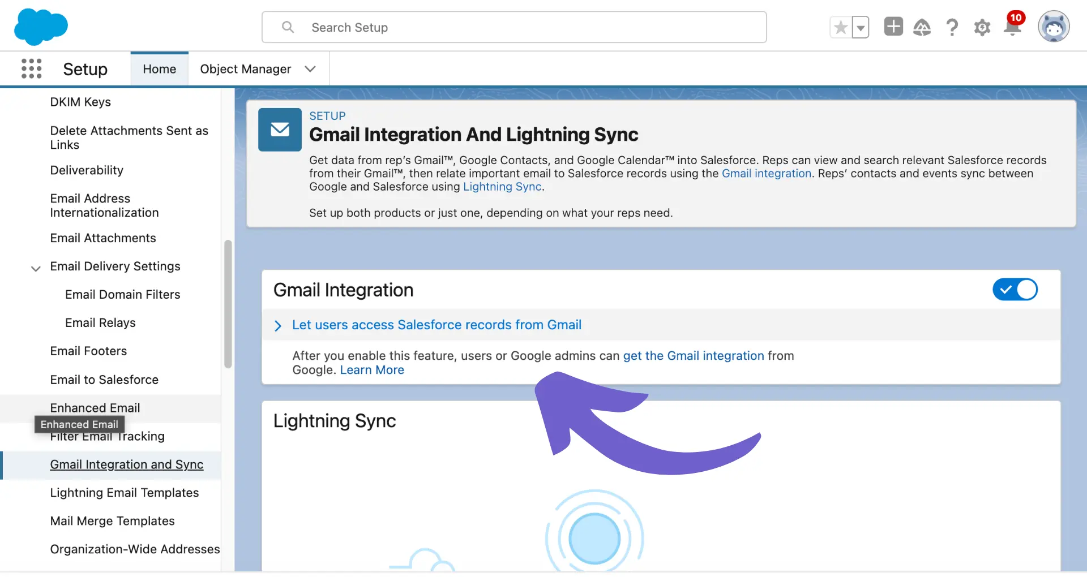Click the Gmail integration link in description
1087x577 pixels.
click(767, 174)
